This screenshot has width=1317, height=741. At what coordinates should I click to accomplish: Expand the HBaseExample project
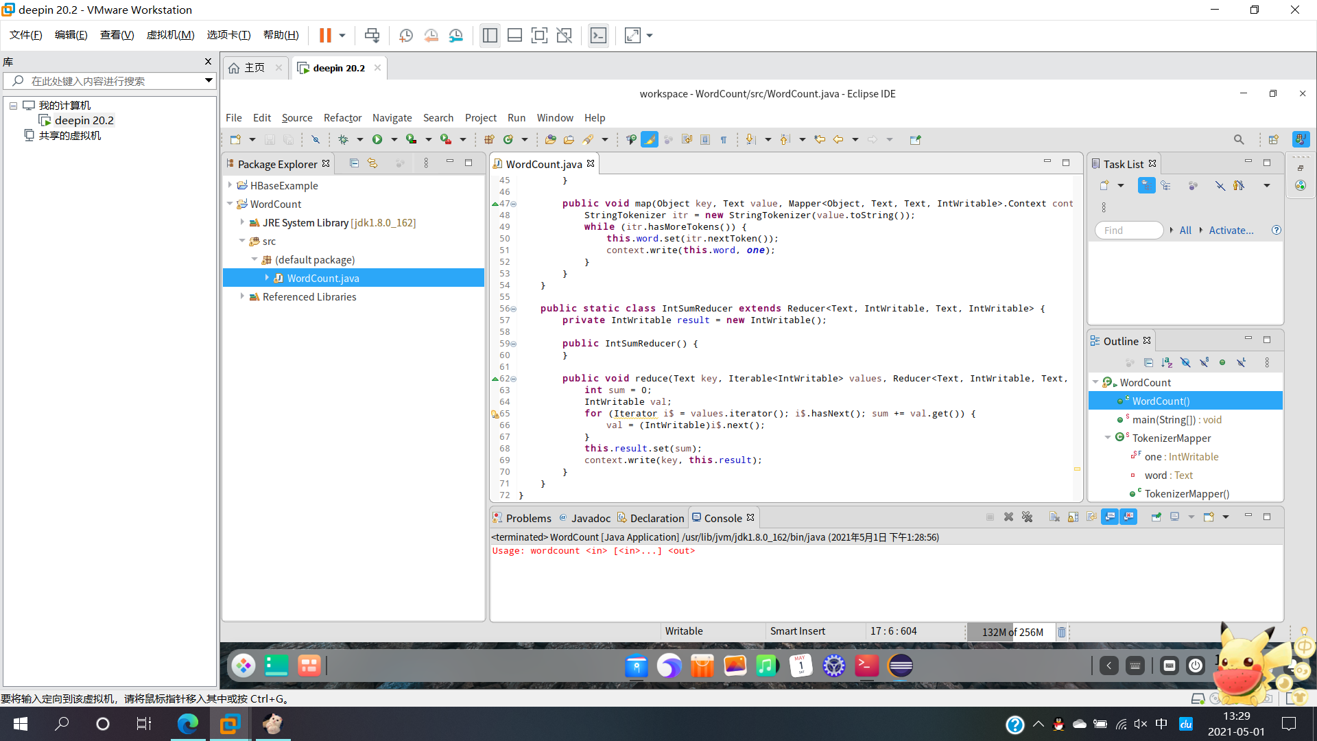click(x=230, y=185)
